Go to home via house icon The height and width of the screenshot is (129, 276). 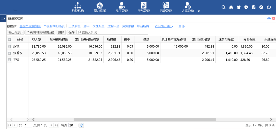231,7
